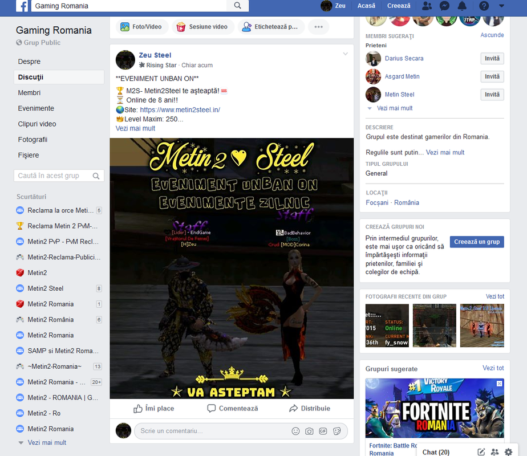Open the Fișiere section
Image resolution: width=527 pixels, height=456 pixels.
click(29, 155)
